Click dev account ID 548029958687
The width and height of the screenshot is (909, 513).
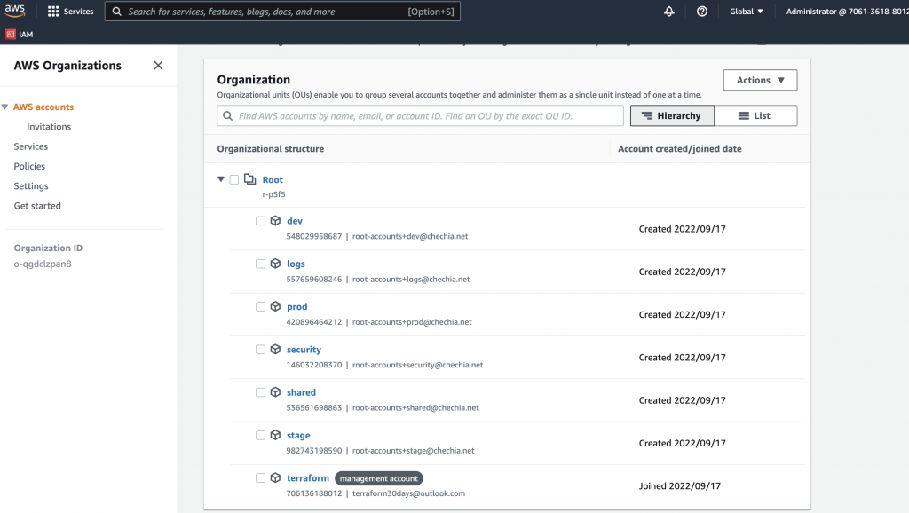coord(314,236)
